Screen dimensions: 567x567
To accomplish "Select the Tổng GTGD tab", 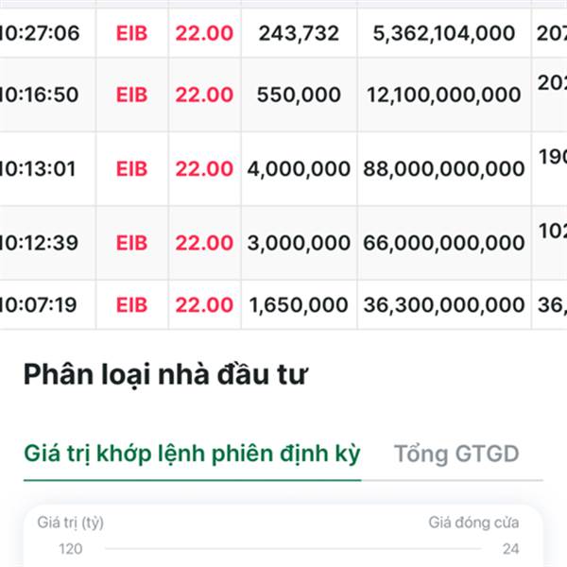I will click(456, 454).
